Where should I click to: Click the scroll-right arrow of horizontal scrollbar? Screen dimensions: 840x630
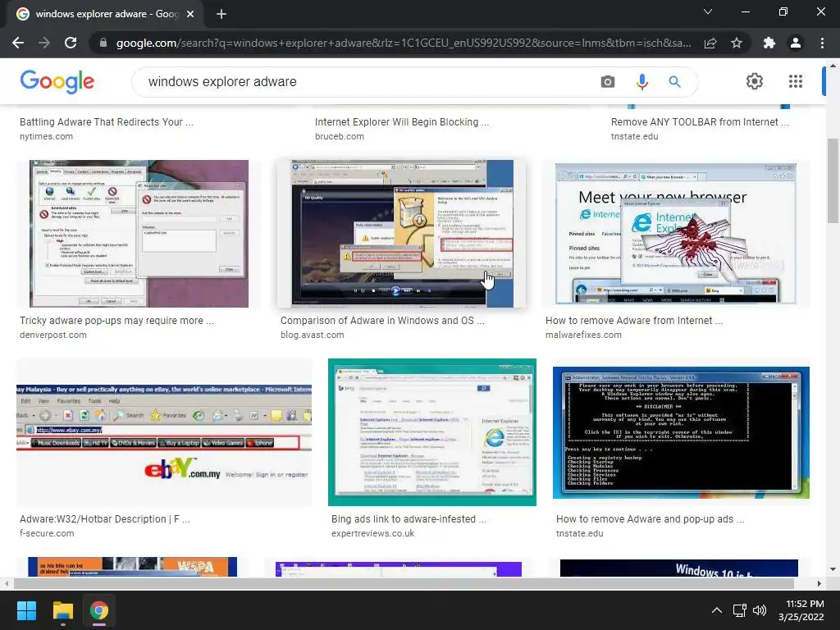tap(819, 583)
